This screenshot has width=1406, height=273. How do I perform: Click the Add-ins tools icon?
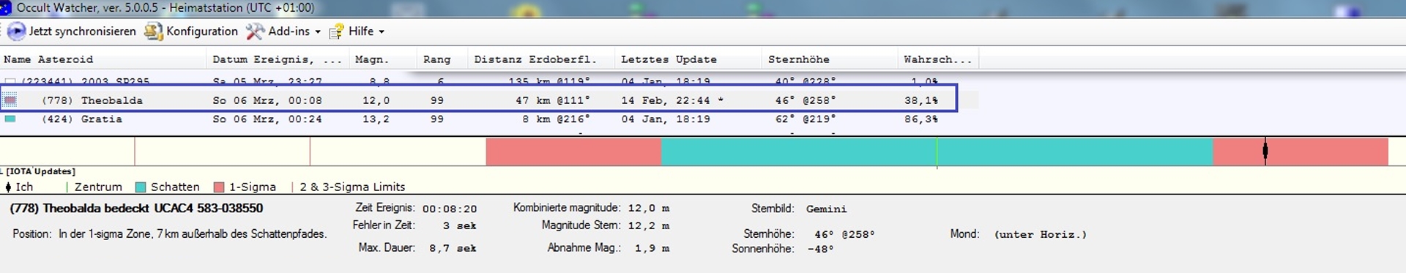click(255, 31)
